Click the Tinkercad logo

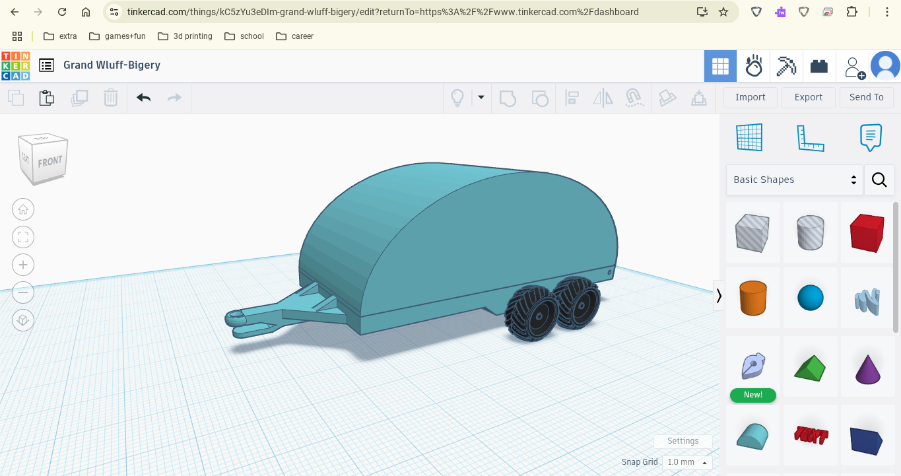15,65
